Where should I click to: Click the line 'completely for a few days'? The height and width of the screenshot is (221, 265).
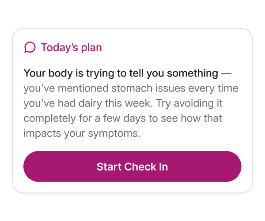pos(84,118)
